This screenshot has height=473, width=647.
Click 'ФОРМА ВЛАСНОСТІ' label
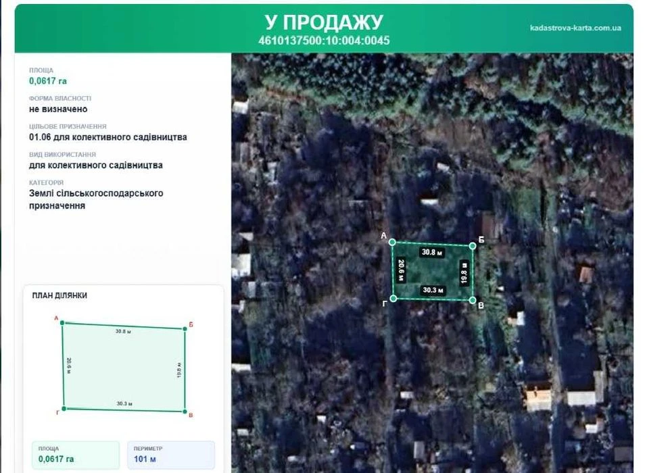click(59, 98)
